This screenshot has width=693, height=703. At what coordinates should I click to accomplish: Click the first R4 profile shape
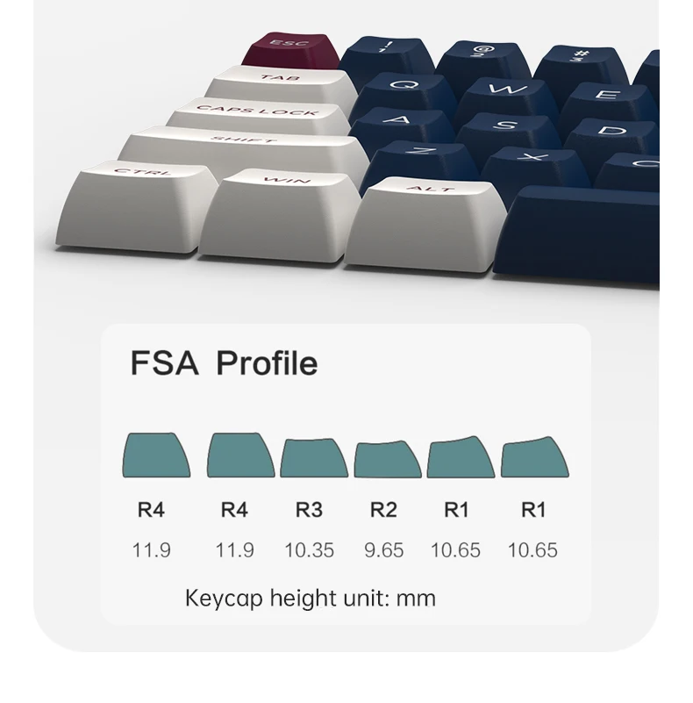[x=156, y=456]
